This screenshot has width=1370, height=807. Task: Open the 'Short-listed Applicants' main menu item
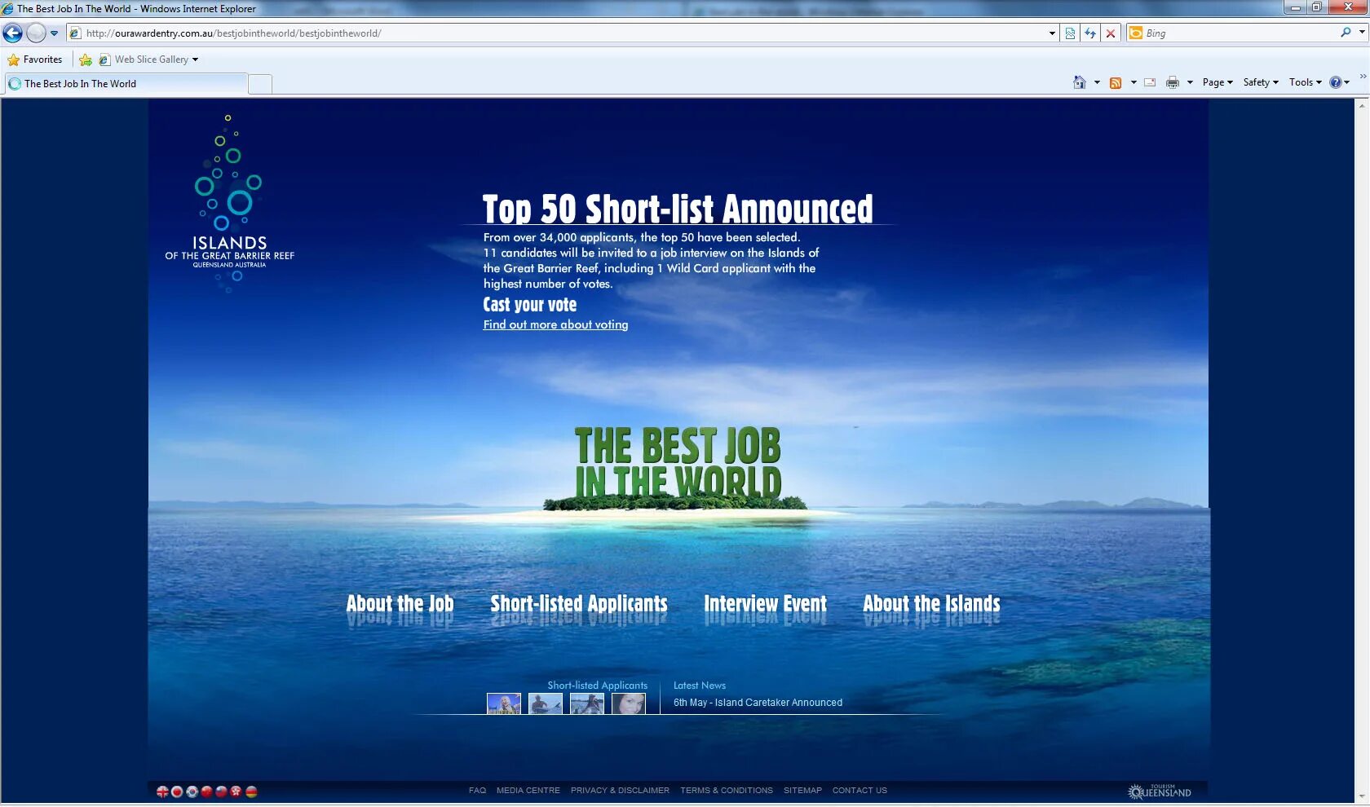579,604
